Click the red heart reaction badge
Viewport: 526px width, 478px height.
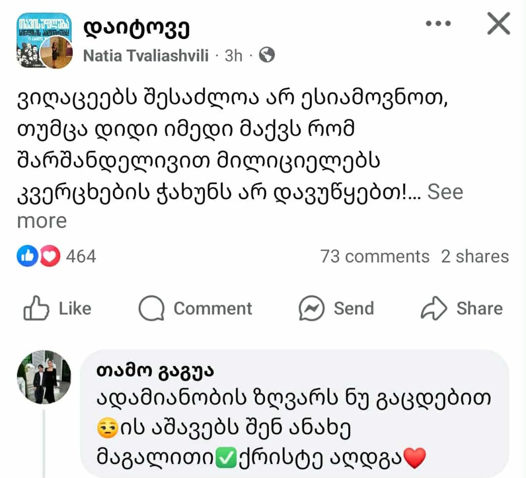[50, 256]
